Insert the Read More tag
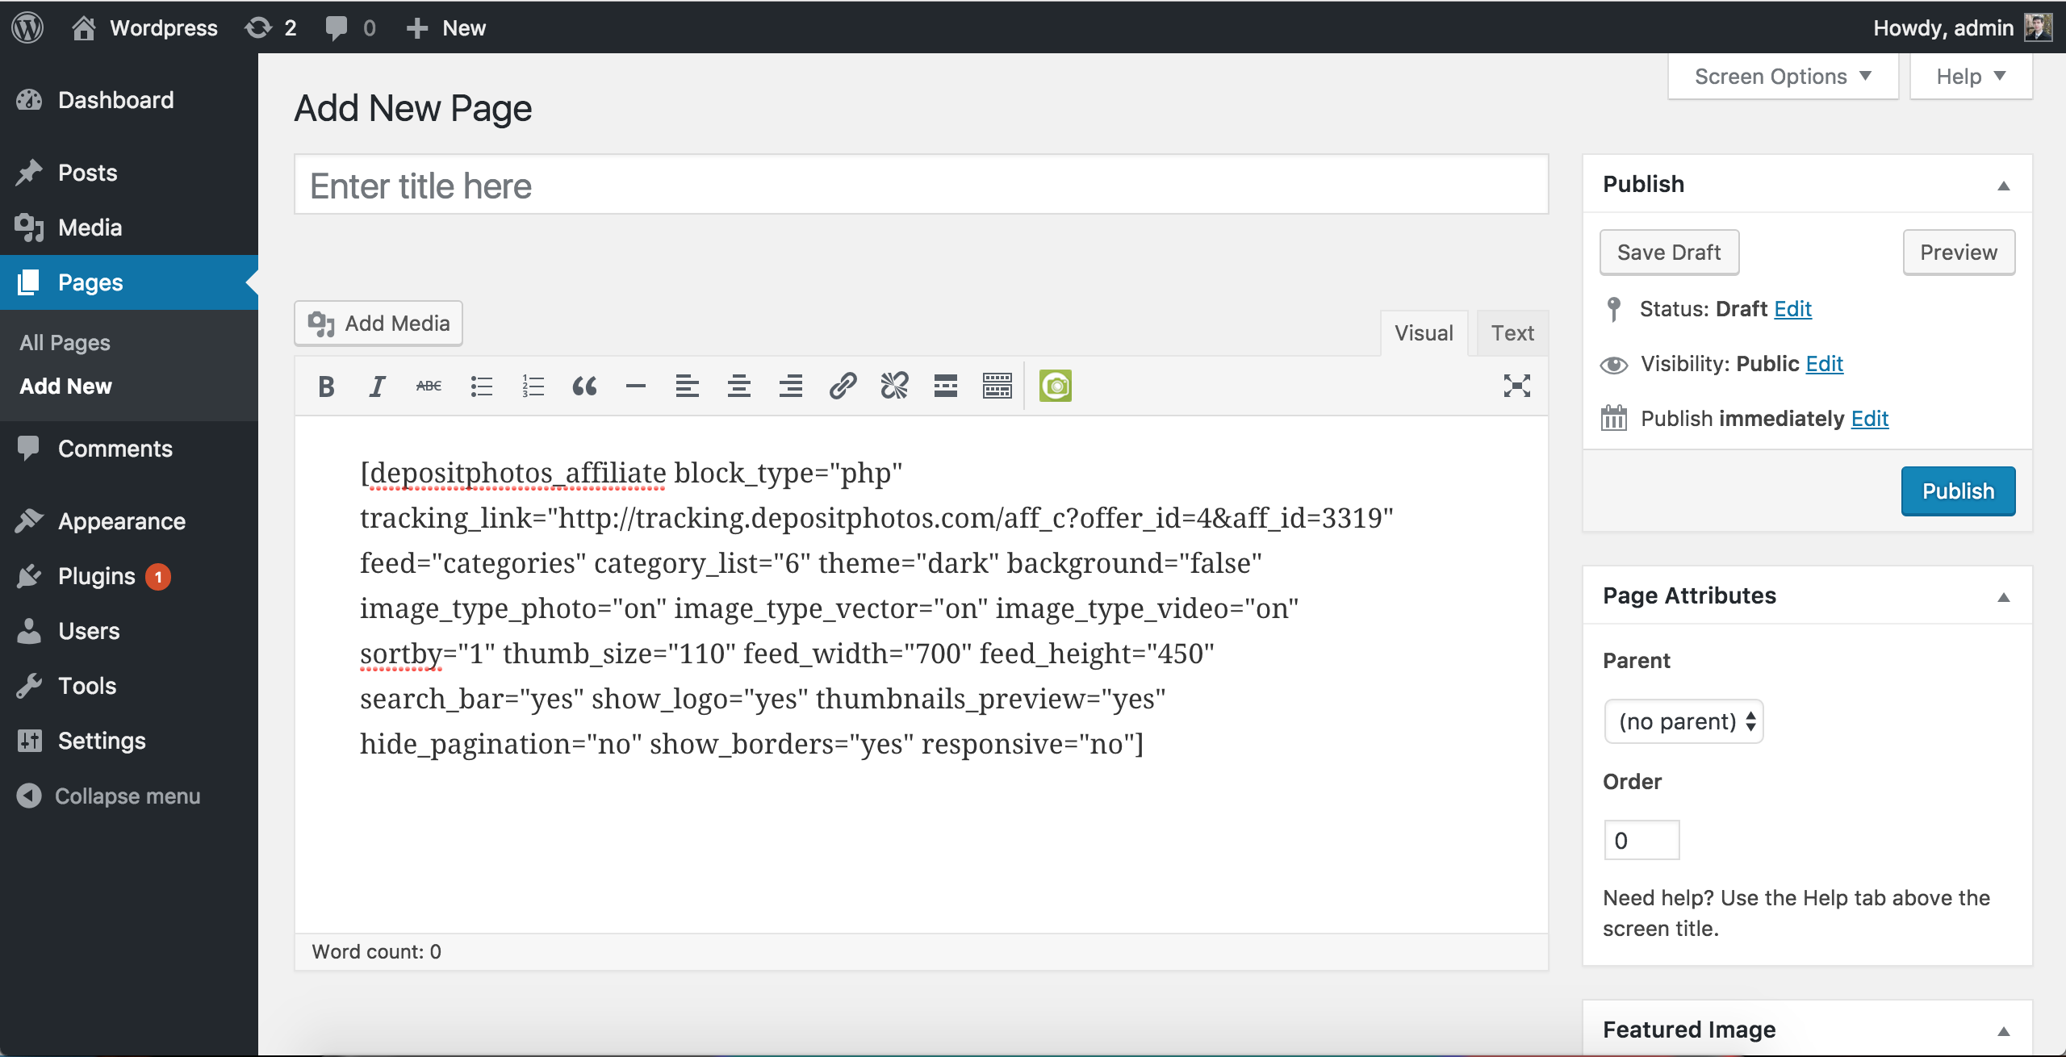The image size is (2066, 1057). 946,386
